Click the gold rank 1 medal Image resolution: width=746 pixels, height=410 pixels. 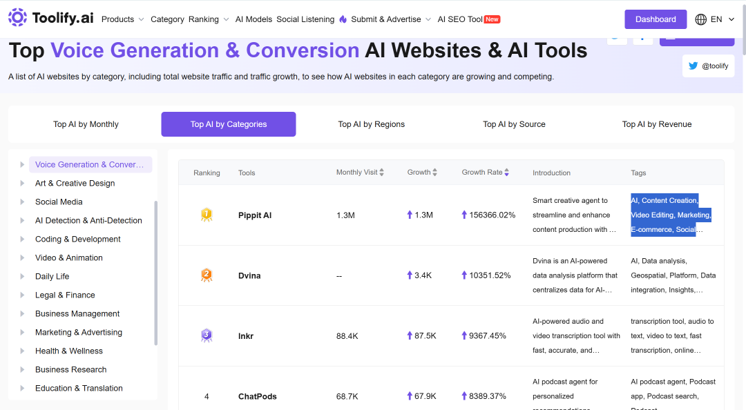(207, 215)
